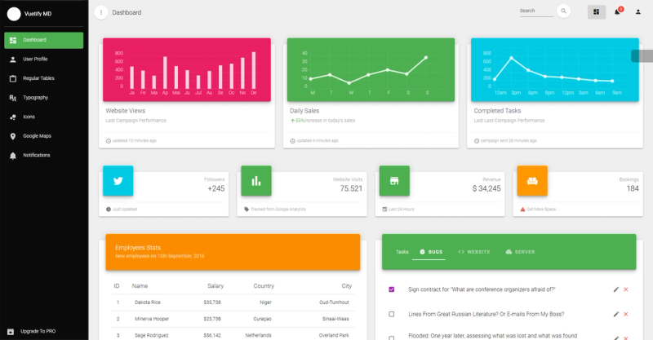
Task: Click the bar chart icon on Website Visits card
Action: (256, 181)
